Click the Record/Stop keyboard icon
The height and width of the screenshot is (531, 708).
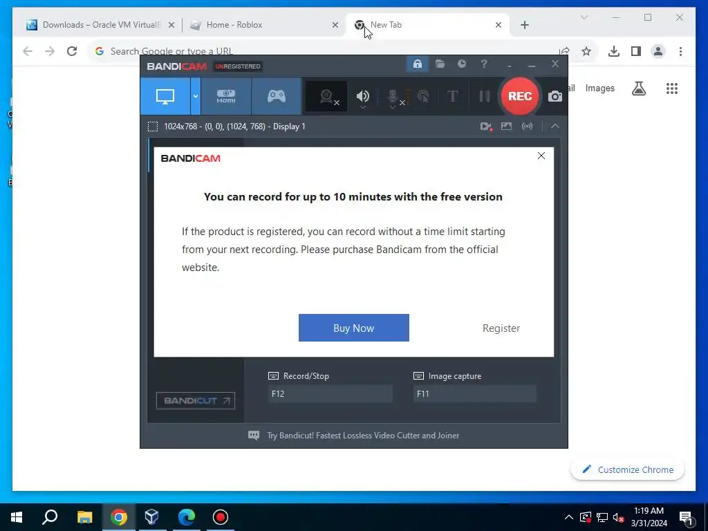[x=274, y=375]
